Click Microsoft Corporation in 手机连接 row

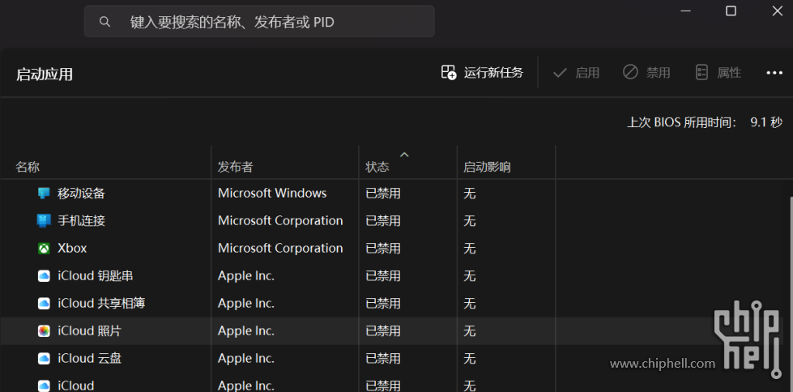click(x=280, y=220)
